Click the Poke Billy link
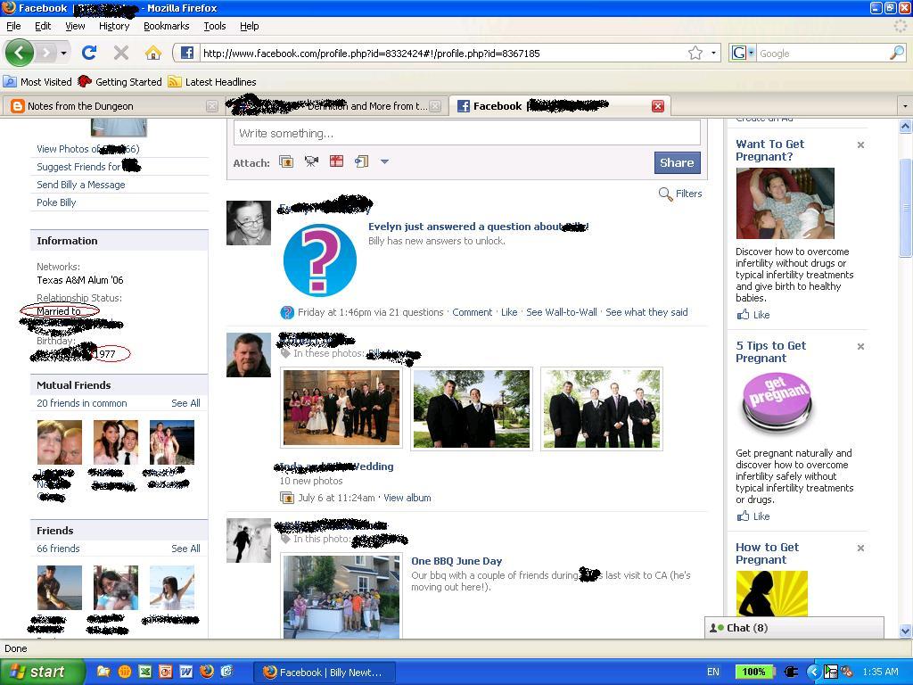 [x=56, y=202]
